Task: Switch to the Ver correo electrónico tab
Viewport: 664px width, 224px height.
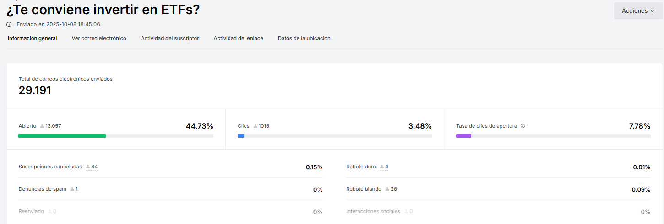Action: [x=99, y=38]
